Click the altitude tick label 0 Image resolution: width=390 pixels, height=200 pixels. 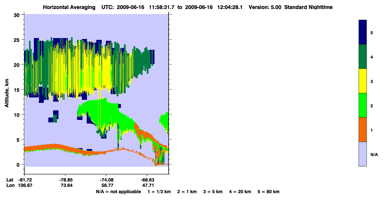click(x=19, y=164)
